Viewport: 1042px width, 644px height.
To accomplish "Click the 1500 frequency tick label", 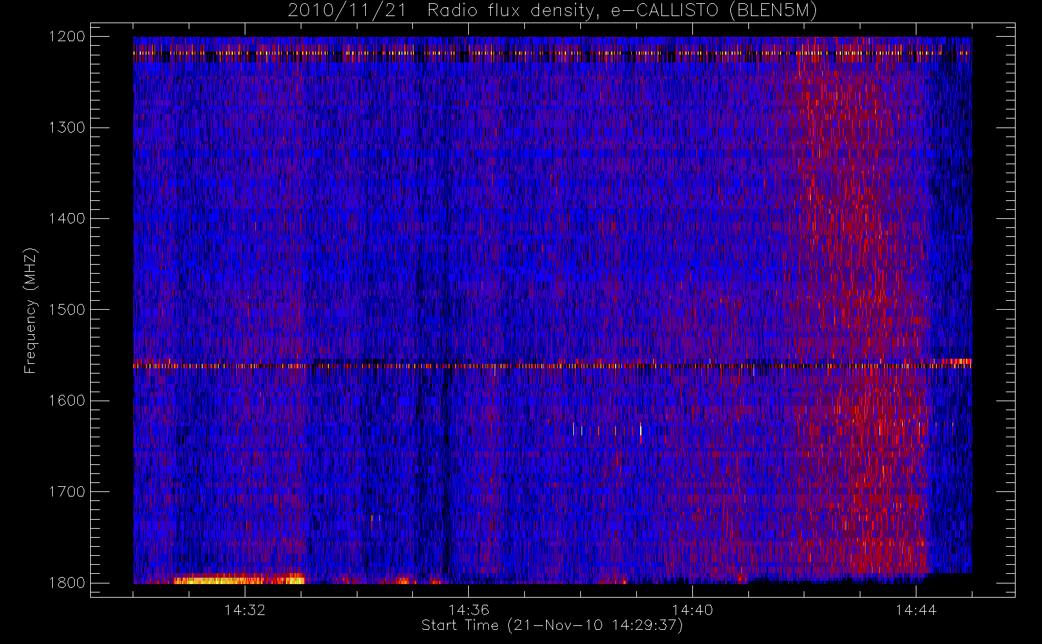I will click(x=67, y=310).
